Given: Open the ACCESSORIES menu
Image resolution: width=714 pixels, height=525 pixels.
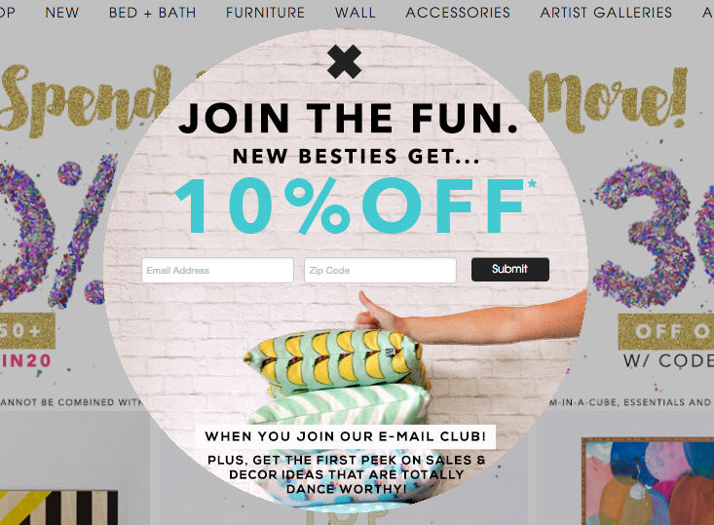Looking at the screenshot, I should point(458,13).
